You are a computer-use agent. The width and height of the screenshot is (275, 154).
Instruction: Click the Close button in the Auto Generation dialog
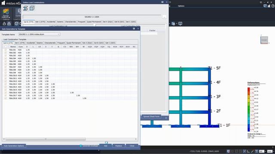tap(132, 146)
